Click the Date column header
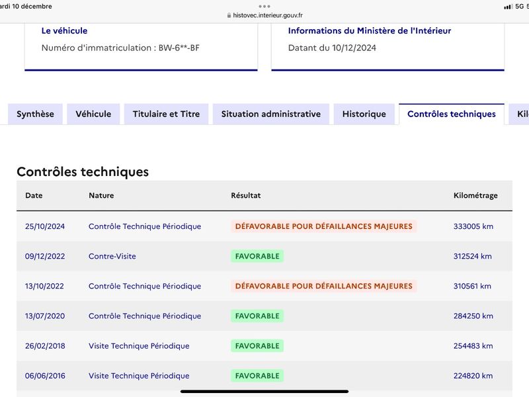 [x=34, y=195]
